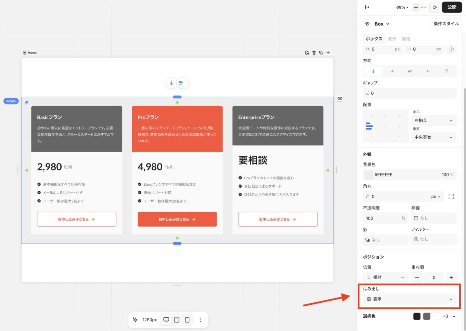Screen dimensions: 466x331
Task: Open the 水平 左揃え dropdown
Action: pos(433,120)
